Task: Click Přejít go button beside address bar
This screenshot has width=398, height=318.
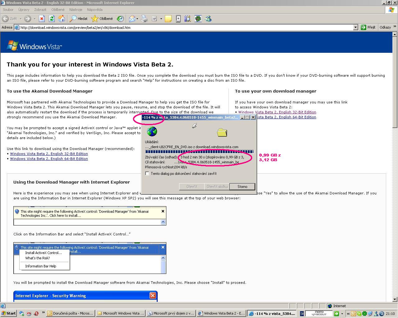Action: [x=368, y=27]
